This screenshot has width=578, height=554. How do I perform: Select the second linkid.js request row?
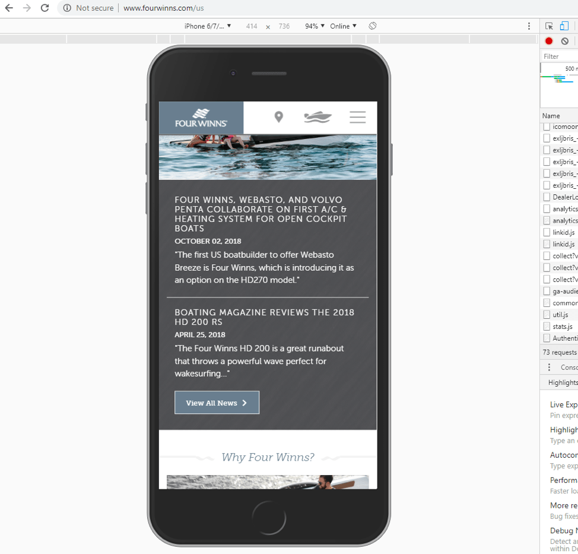point(560,244)
